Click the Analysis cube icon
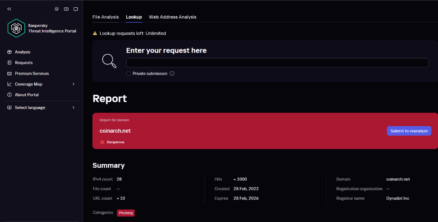438x222 pixels. (x=9, y=52)
